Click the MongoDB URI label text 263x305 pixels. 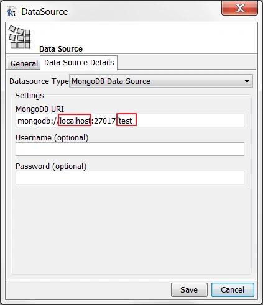40,109
